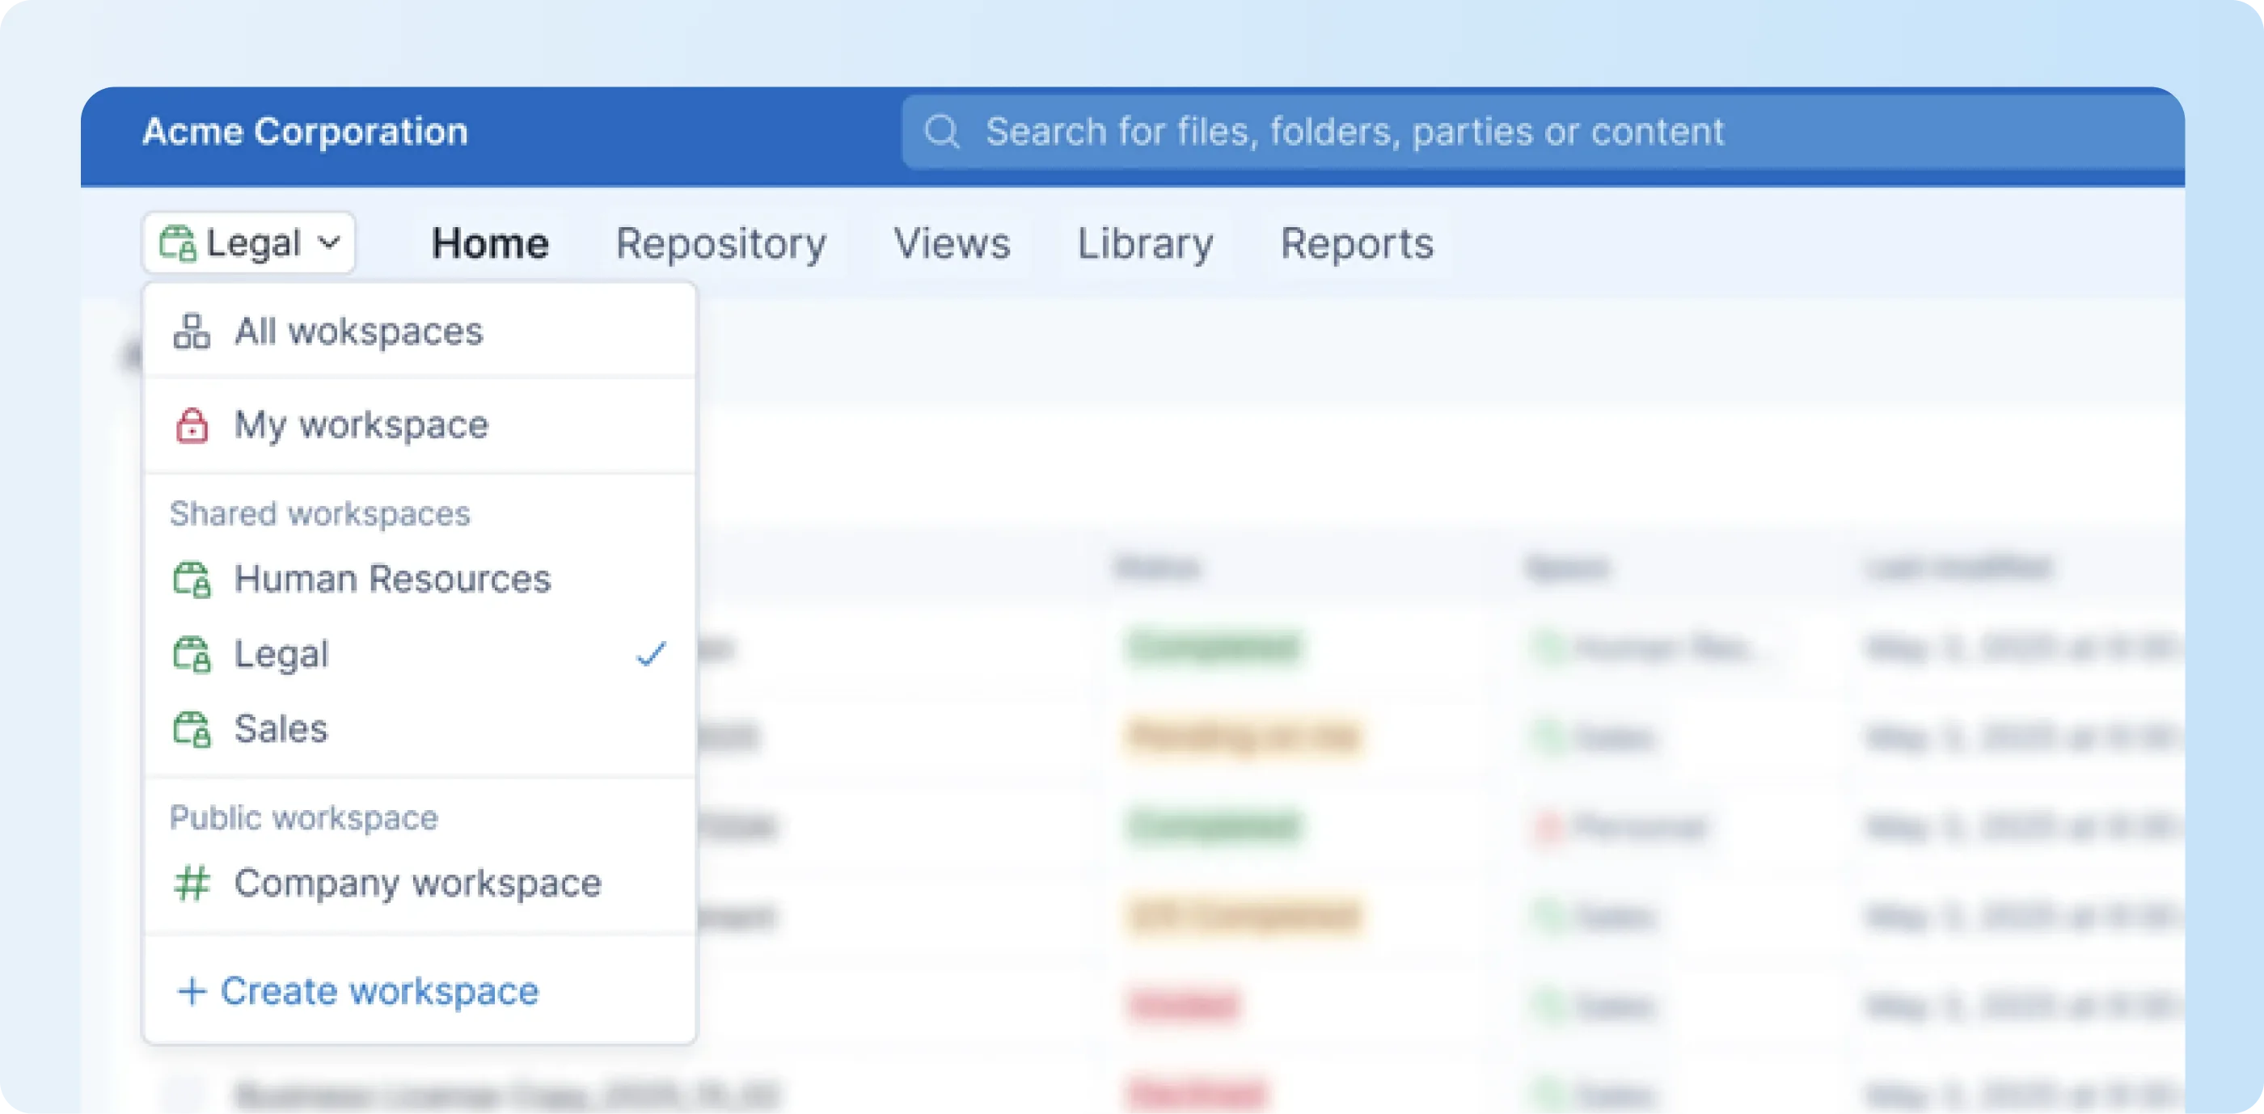Image resolution: width=2264 pixels, height=1114 pixels.
Task: Switch to the Home tab
Action: (489, 243)
